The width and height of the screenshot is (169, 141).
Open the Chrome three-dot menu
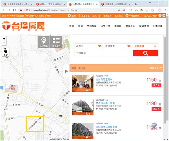point(165,10)
